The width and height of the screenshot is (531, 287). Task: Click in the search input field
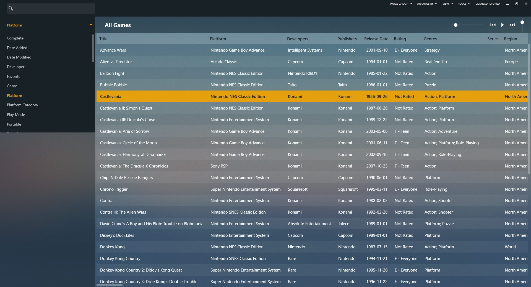coord(51,8)
